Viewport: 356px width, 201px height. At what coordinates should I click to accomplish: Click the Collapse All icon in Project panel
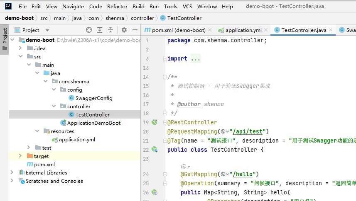tap(110, 30)
